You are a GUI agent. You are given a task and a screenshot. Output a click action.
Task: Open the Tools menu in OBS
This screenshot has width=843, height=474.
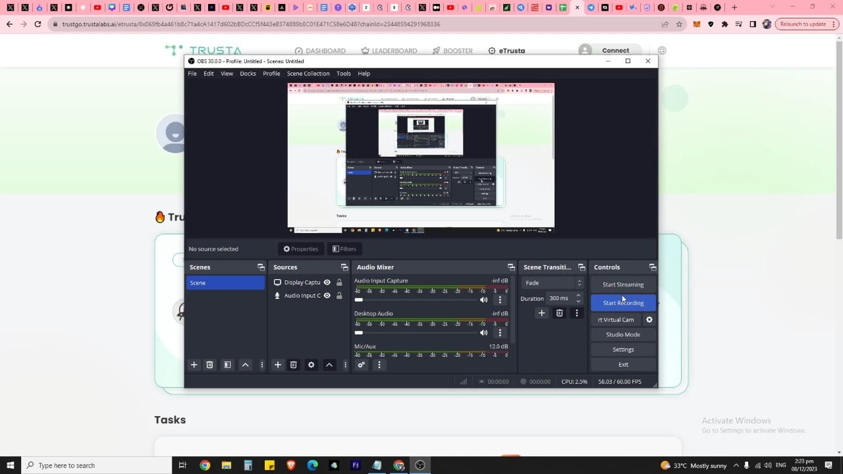click(344, 74)
